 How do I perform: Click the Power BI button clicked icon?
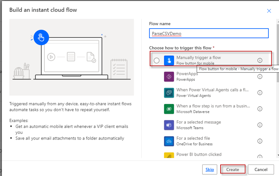tap(169, 155)
